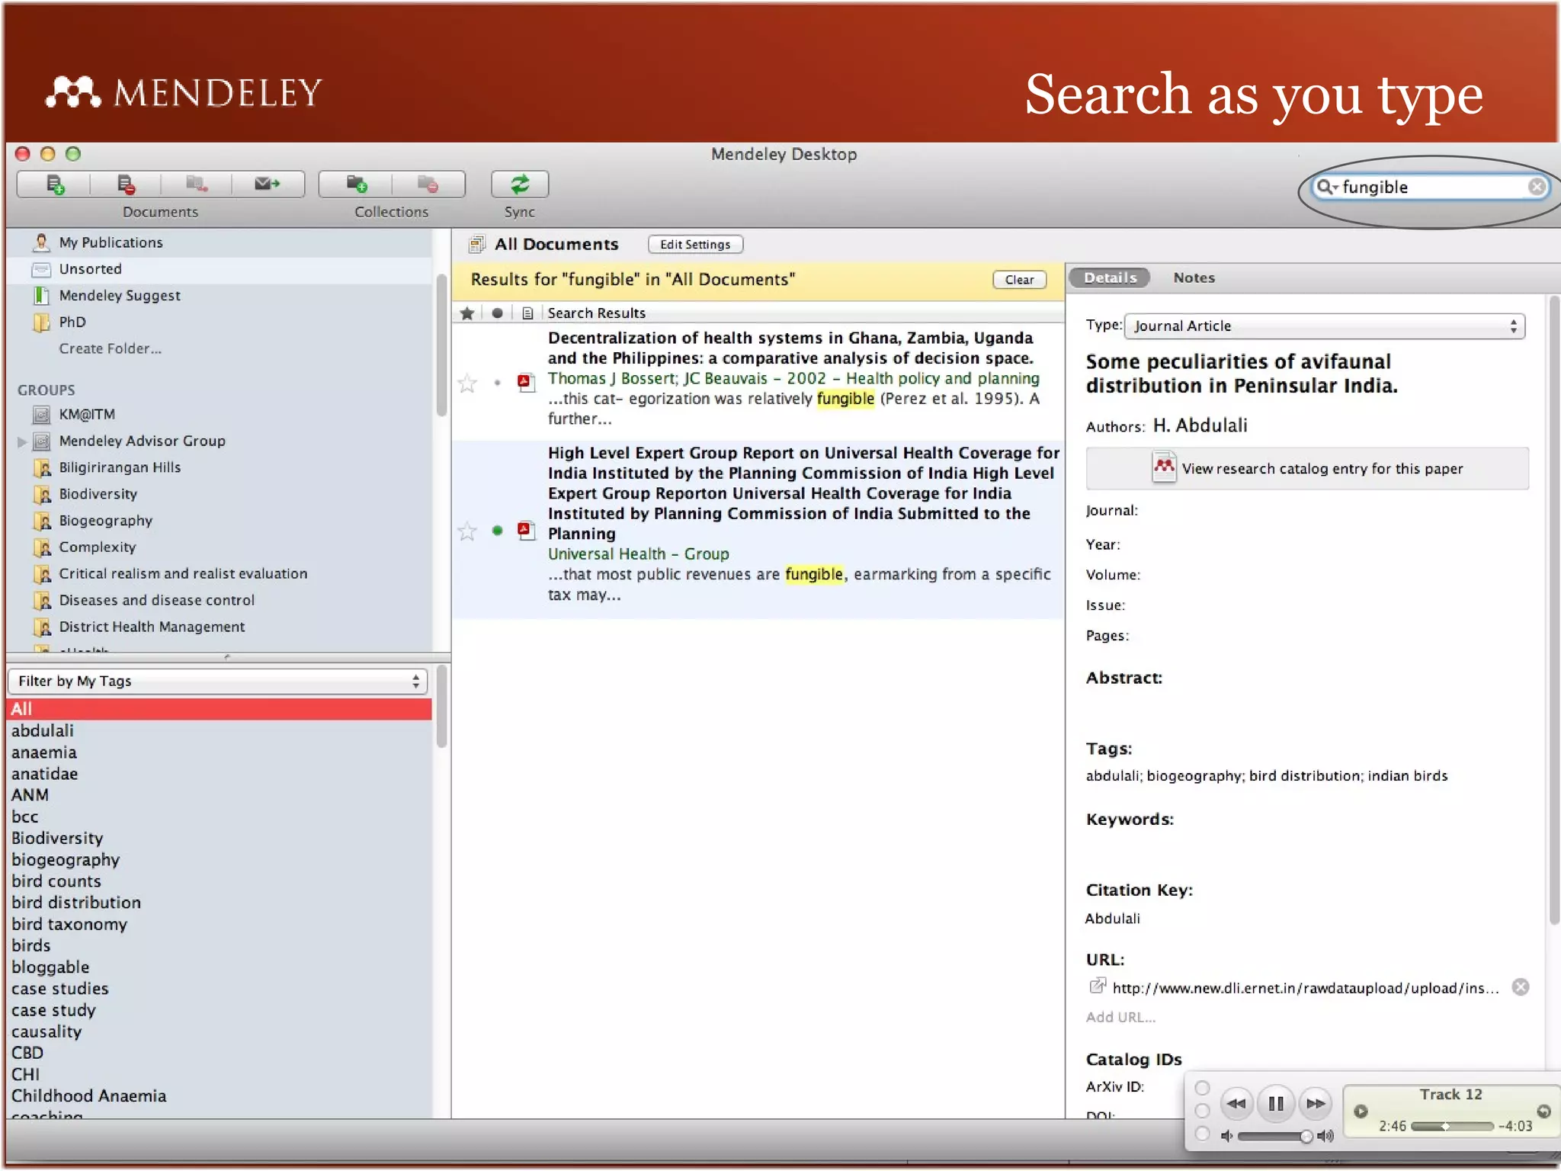Viewport: 1561px width, 1171px height.
Task: Click the tag list vertical scrollbar
Action: (x=441, y=705)
